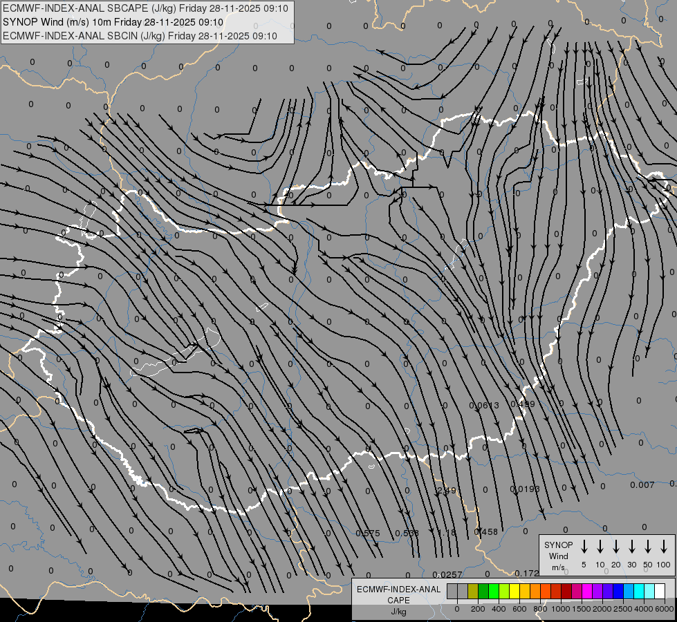The image size is (677, 622).
Task: Click the 0.172 value on the map
Action: tap(527, 574)
